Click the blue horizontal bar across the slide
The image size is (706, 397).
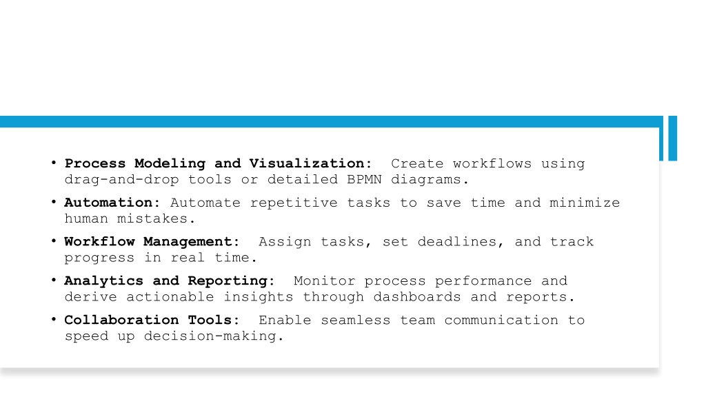[330, 122]
